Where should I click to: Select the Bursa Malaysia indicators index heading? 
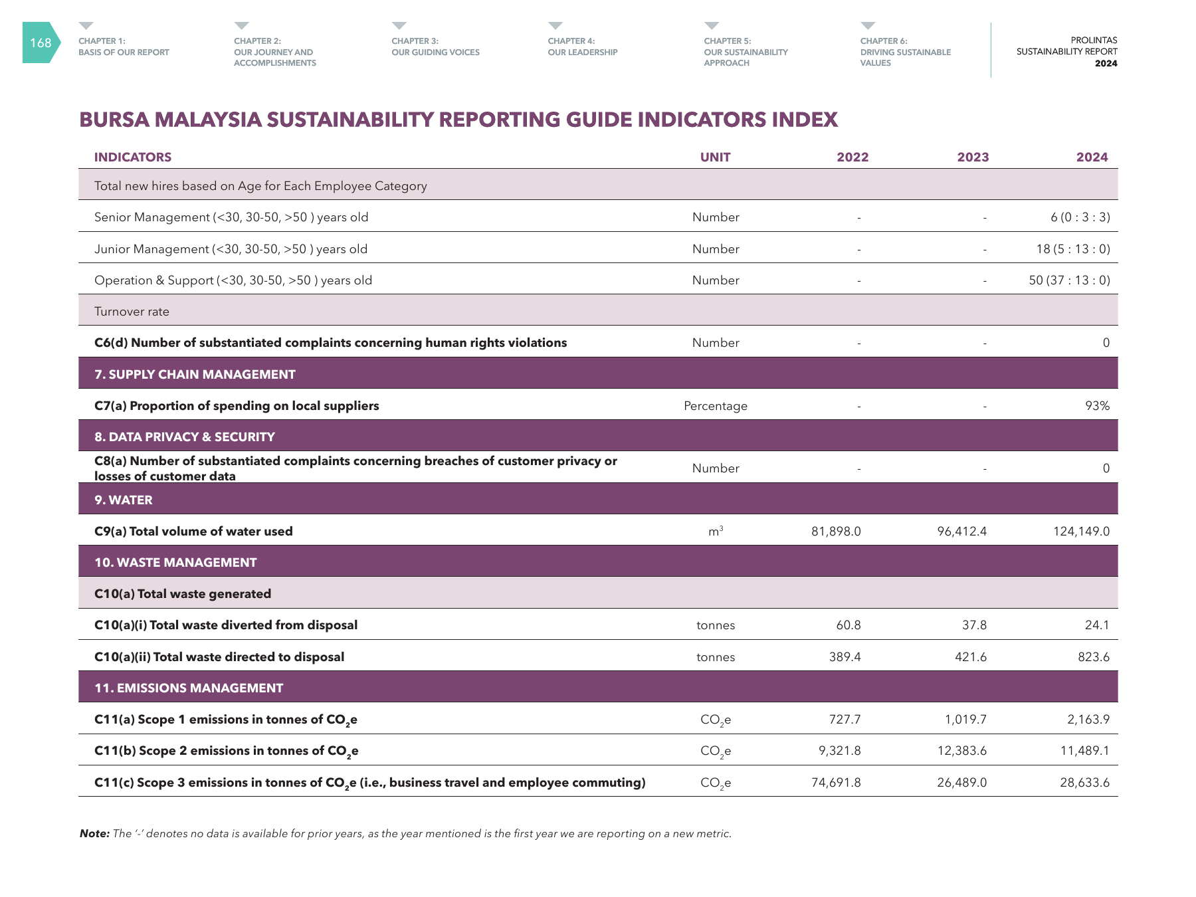(458, 120)
